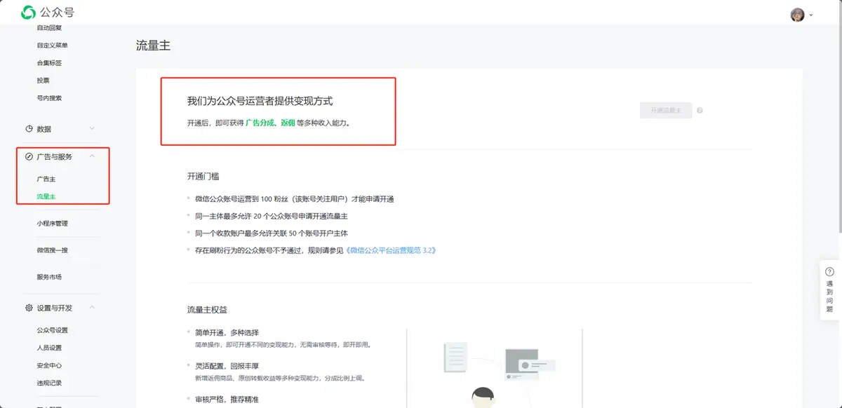
Task: Click the 50 个账号开户主体 limit line
Action: 271,233
